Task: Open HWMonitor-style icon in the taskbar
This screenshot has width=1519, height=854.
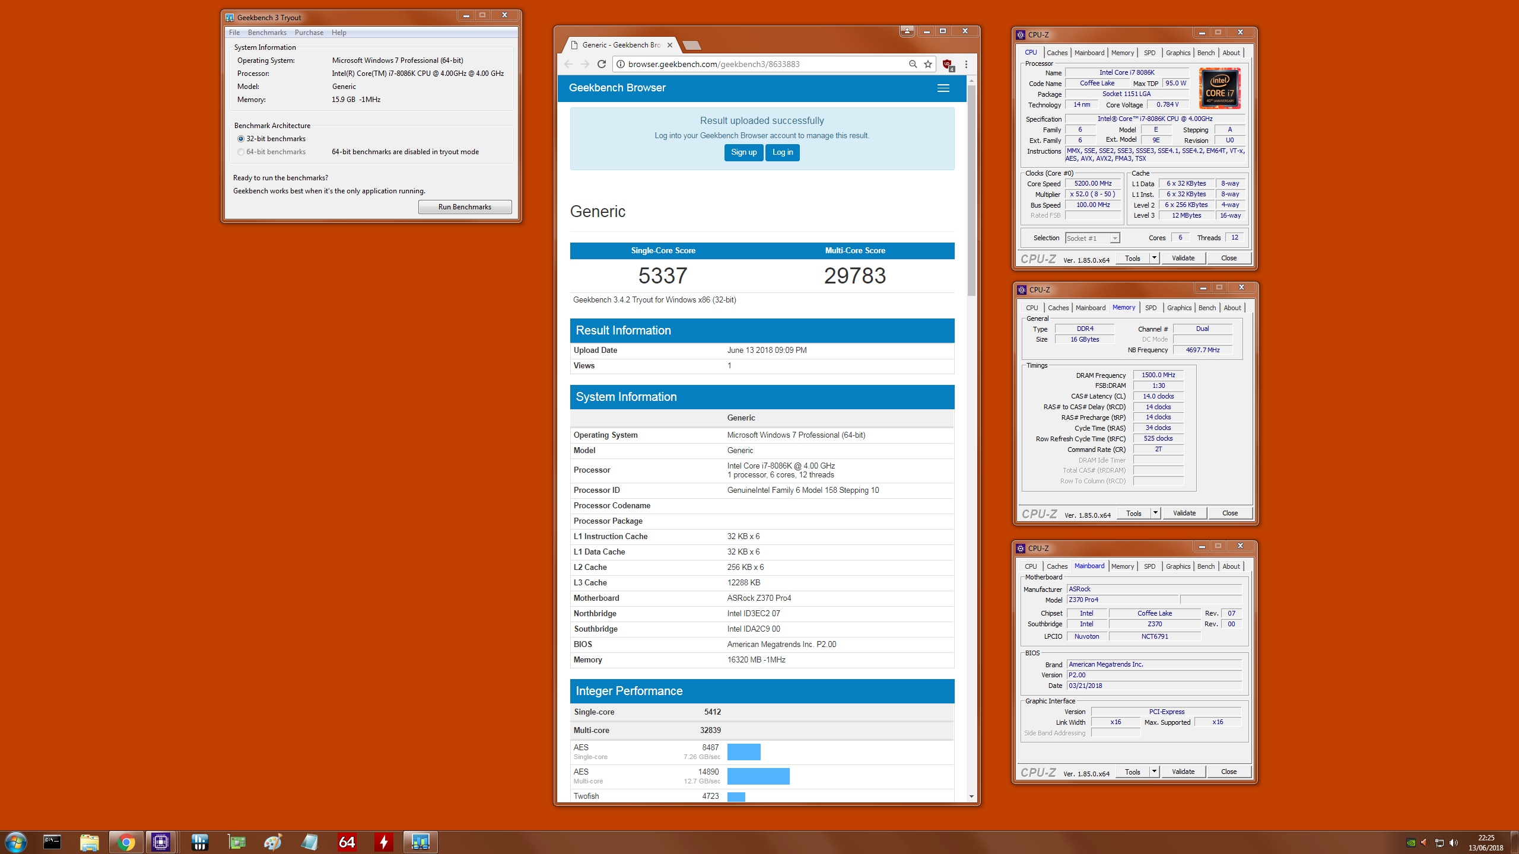Action: coord(200,842)
